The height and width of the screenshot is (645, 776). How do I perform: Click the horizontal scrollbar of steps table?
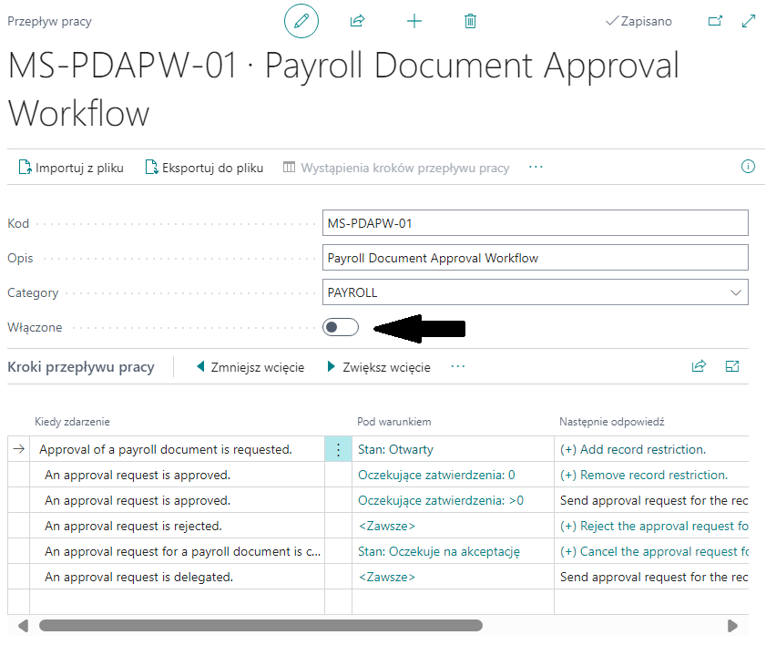[260, 626]
